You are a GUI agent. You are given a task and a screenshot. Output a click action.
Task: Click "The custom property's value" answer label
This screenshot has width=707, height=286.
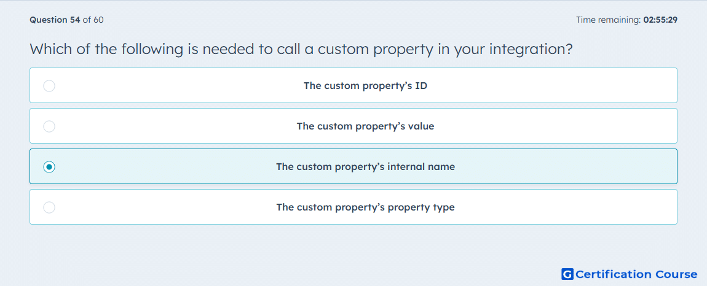pyautogui.click(x=365, y=126)
